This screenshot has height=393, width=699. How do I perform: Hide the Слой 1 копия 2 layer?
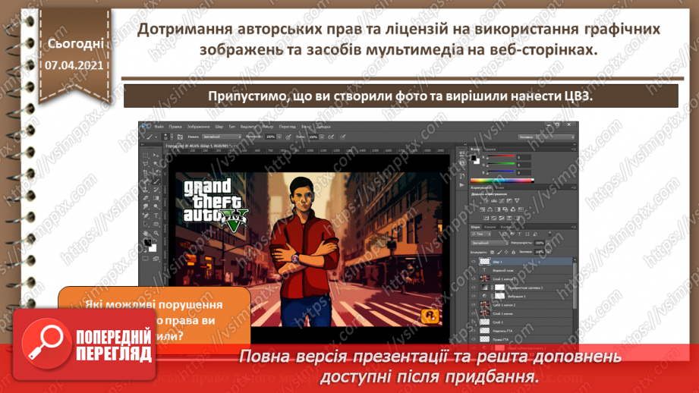pyautogui.click(x=474, y=305)
